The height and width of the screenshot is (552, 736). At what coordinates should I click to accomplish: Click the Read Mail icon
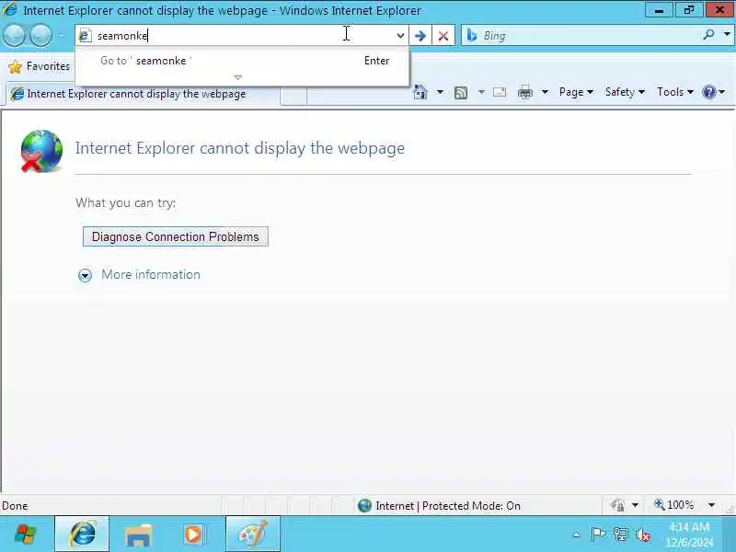pyautogui.click(x=500, y=92)
